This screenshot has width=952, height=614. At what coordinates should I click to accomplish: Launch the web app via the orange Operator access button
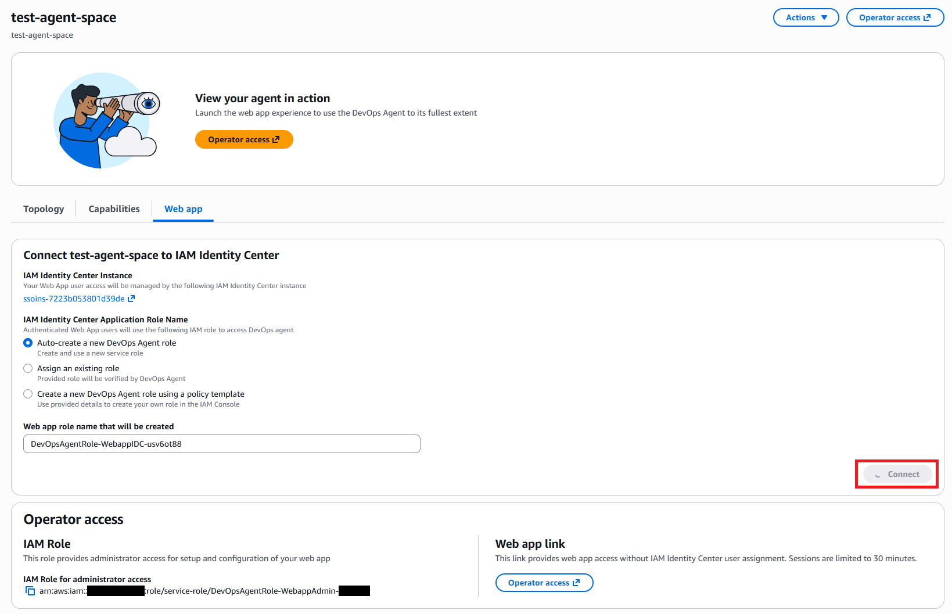coord(244,139)
